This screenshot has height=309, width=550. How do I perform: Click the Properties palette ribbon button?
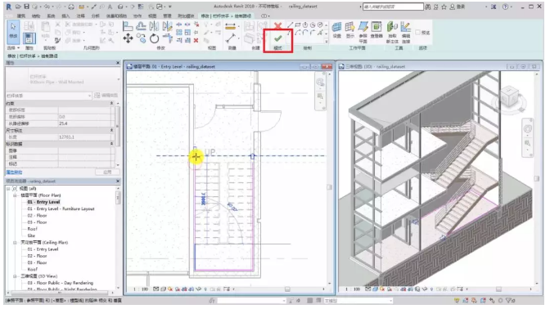(x=29, y=38)
